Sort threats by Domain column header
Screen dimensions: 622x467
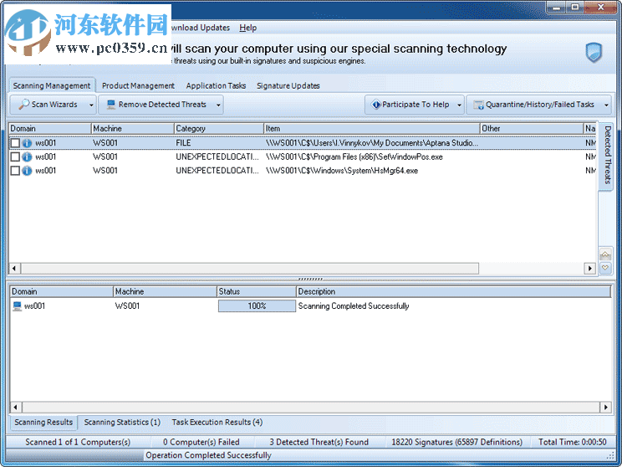[50, 129]
